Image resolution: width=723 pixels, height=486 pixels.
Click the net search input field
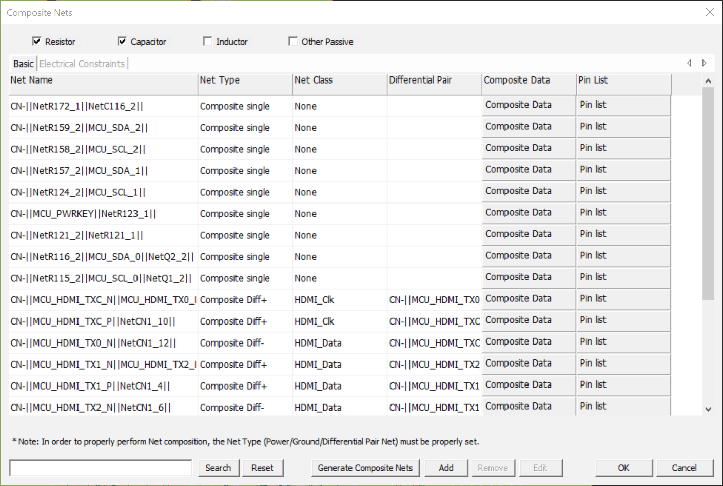pyautogui.click(x=101, y=468)
